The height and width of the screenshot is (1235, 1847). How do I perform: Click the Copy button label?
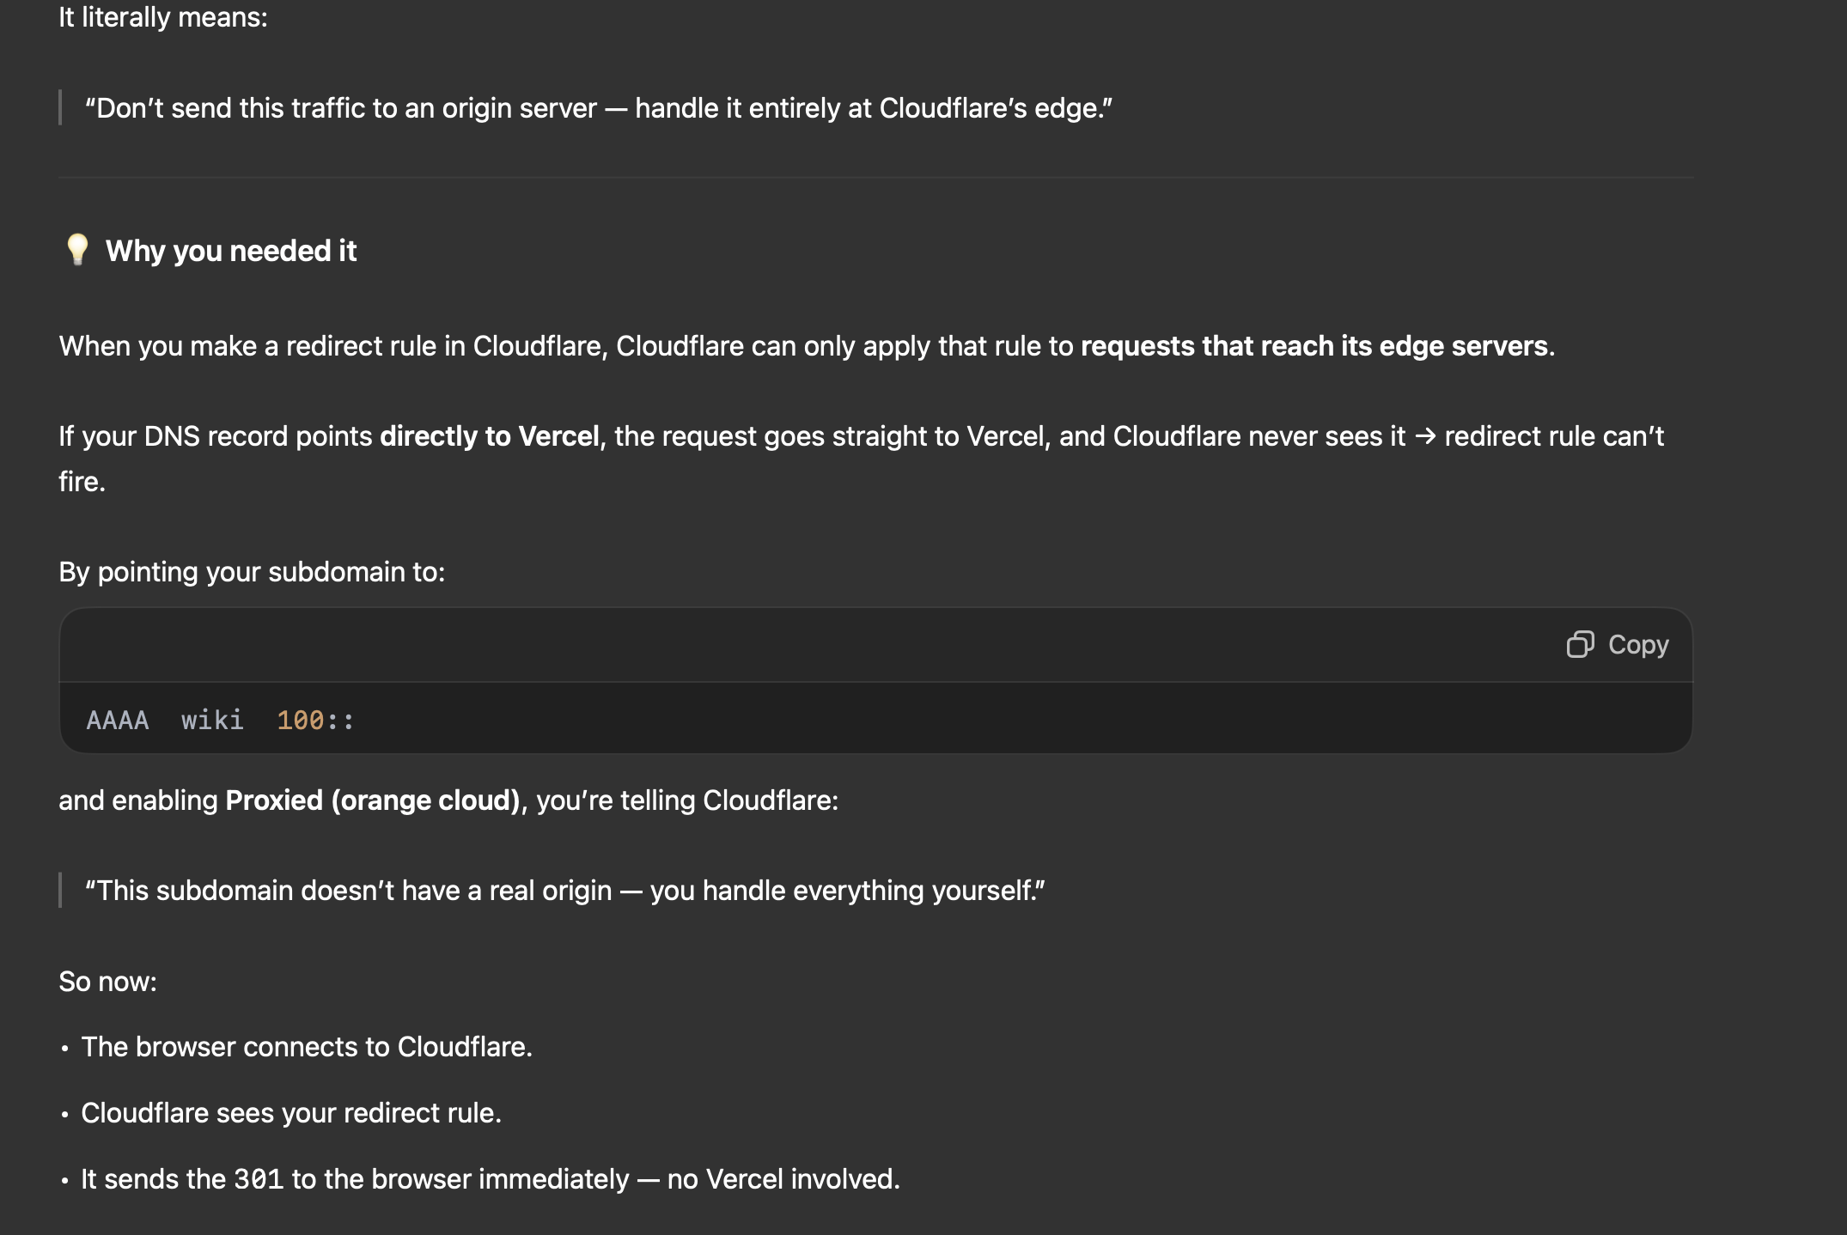pos(1637,644)
